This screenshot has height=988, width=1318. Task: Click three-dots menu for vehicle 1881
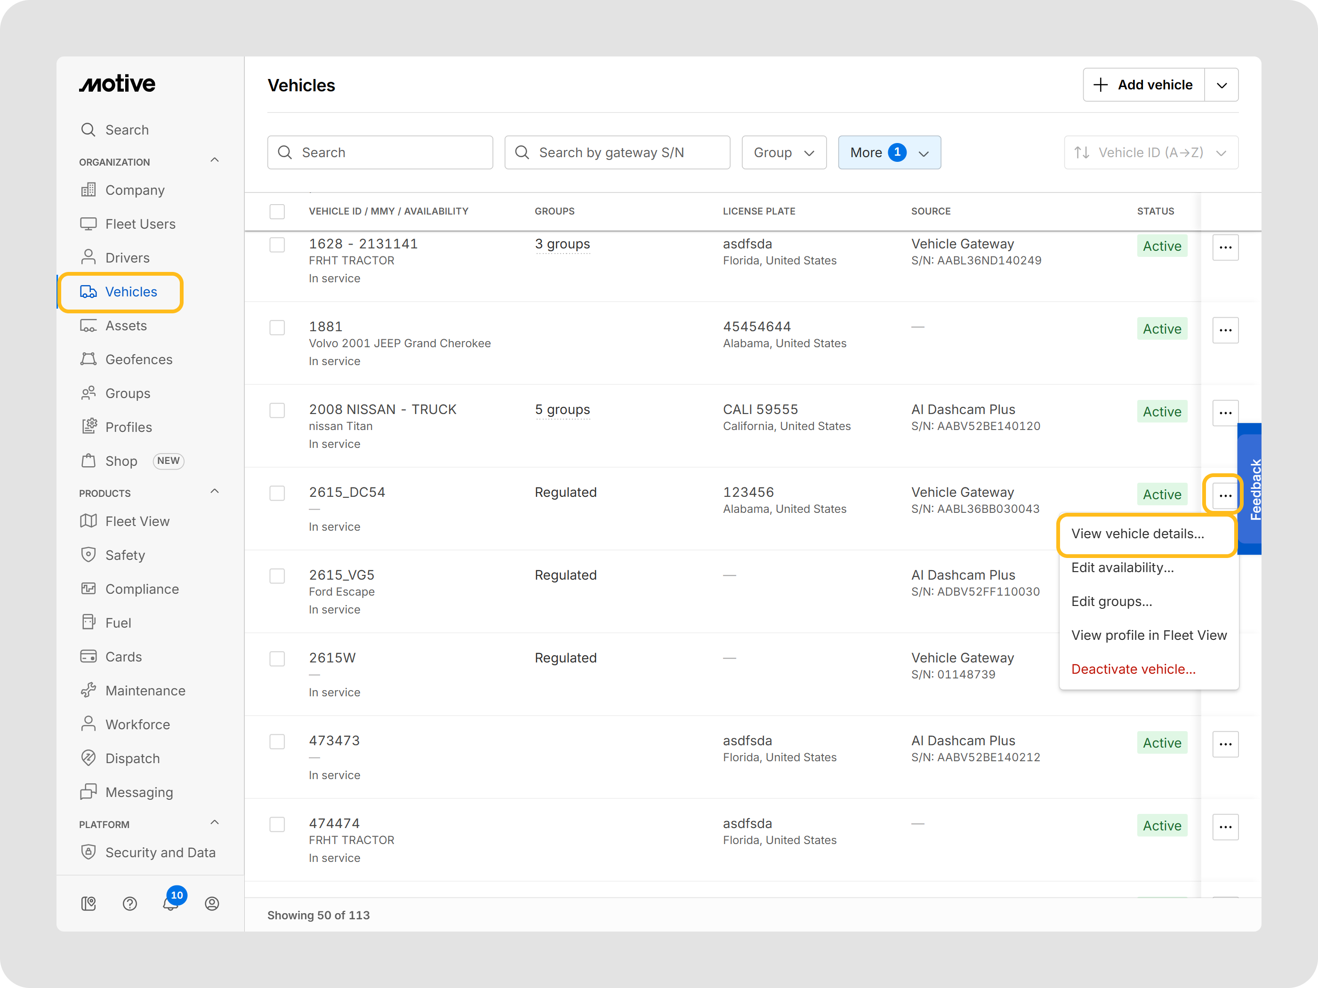pos(1225,330)
